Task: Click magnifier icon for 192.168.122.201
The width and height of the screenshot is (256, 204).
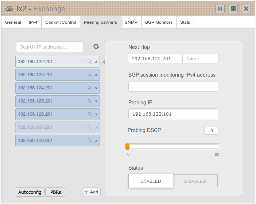Action: (x=89, y=62)
